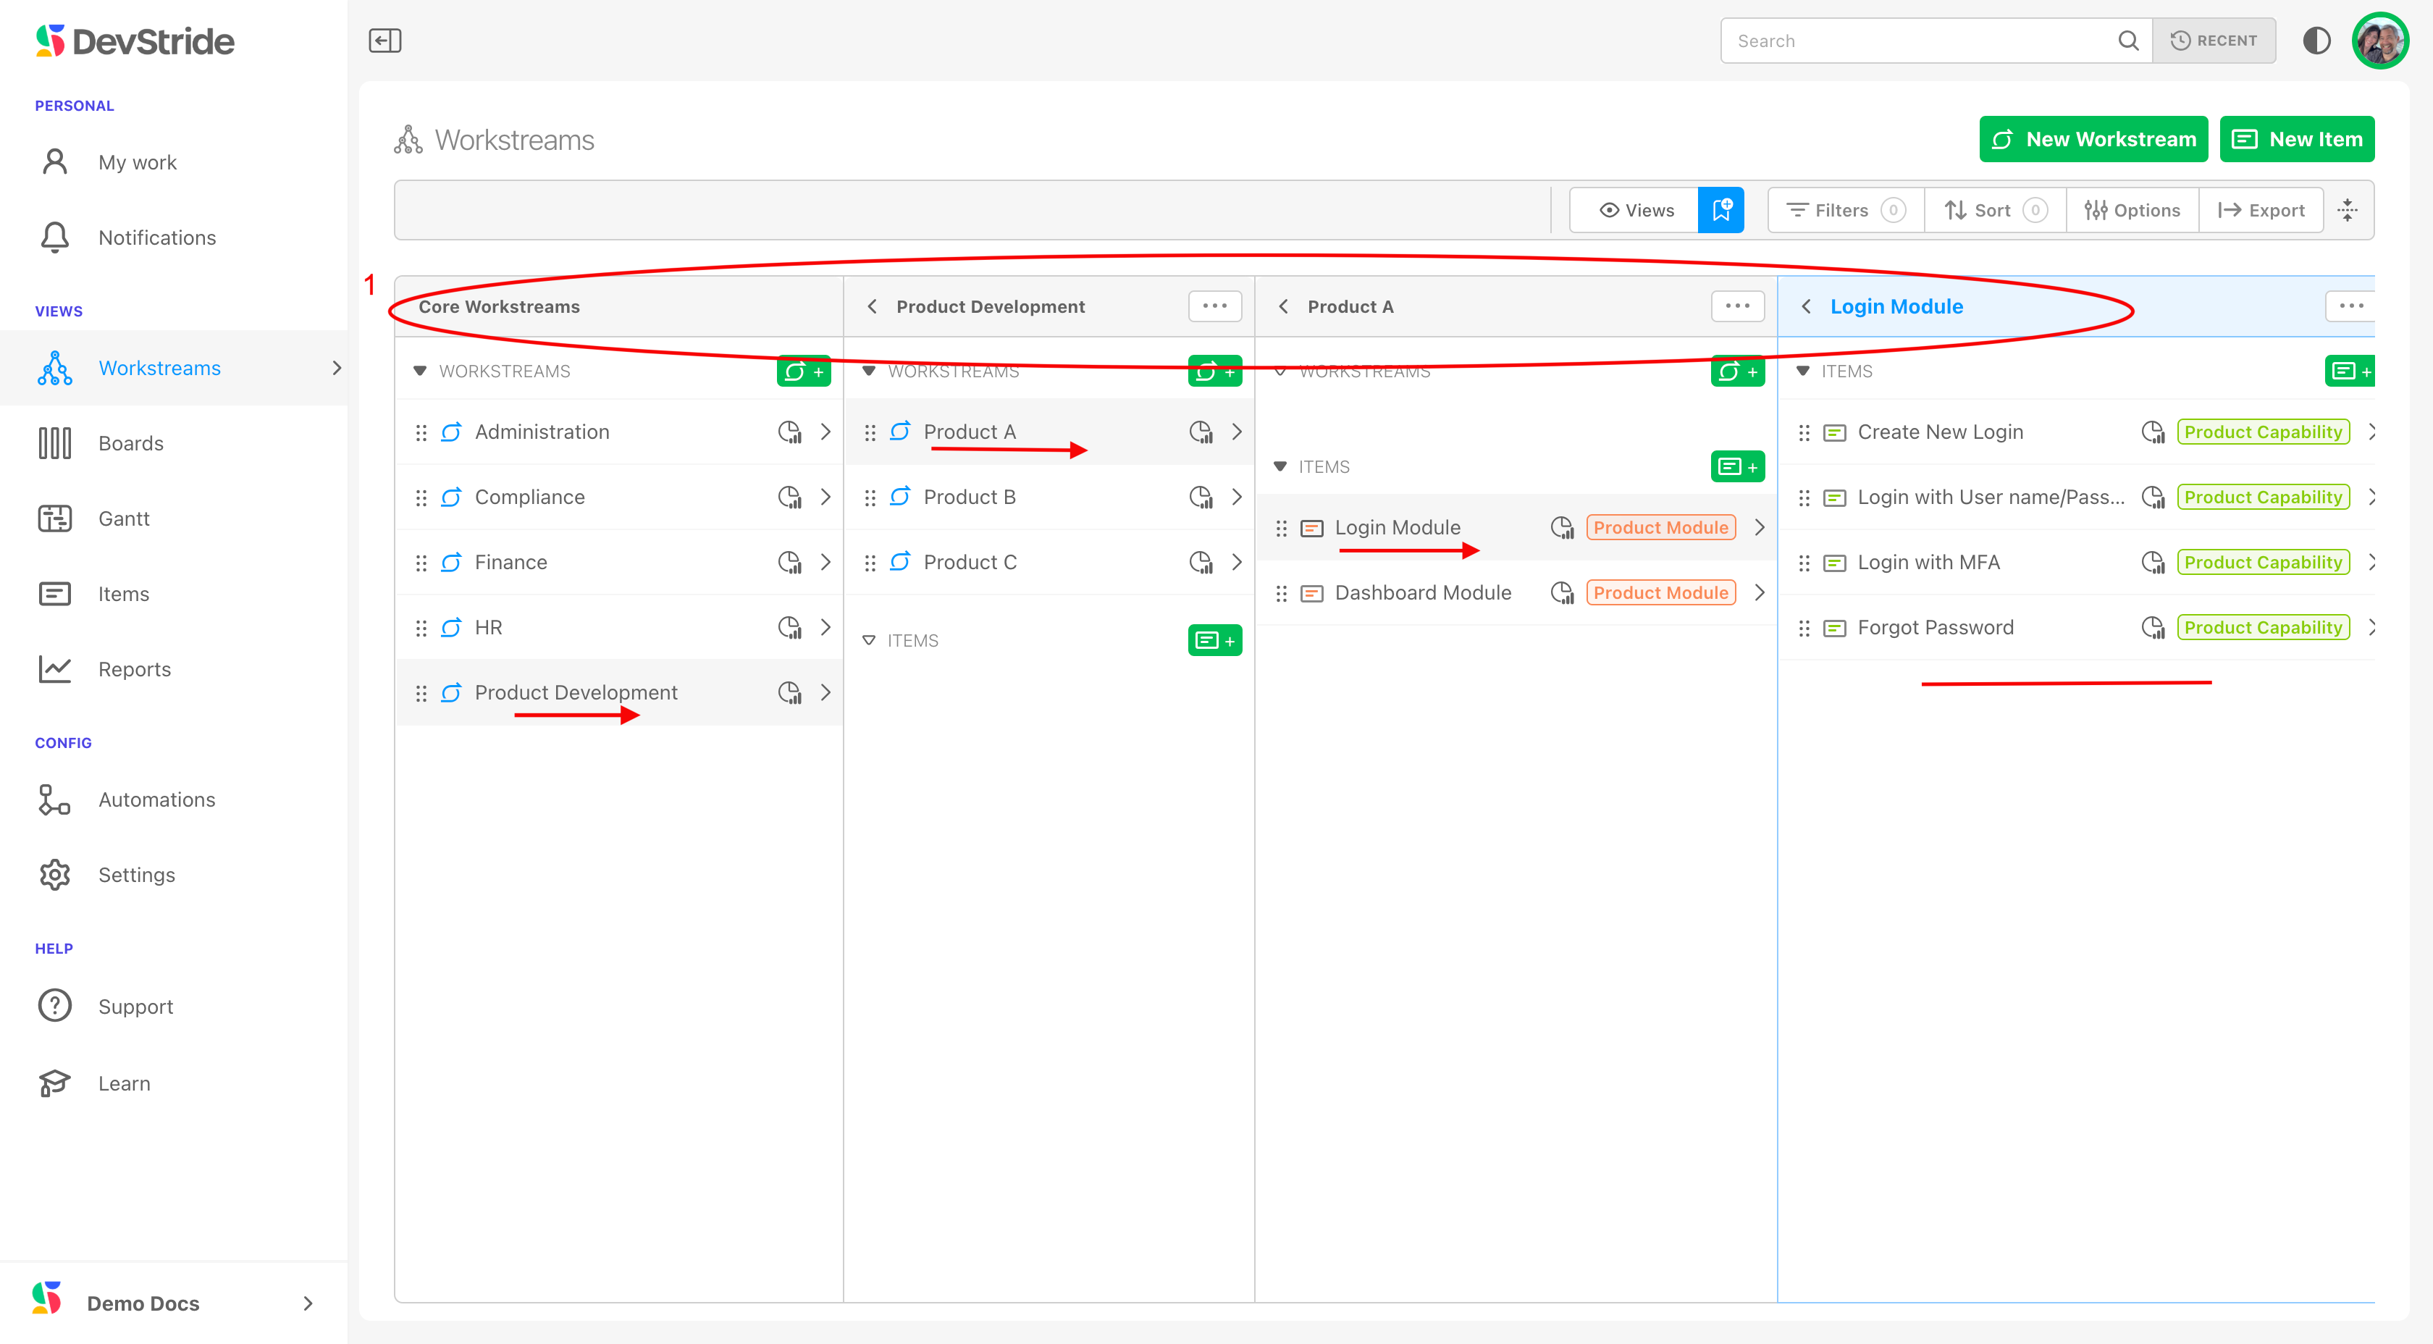Click the New Workstream button
This screenshot has height=1344, width=2433.
coord(2092,139)
